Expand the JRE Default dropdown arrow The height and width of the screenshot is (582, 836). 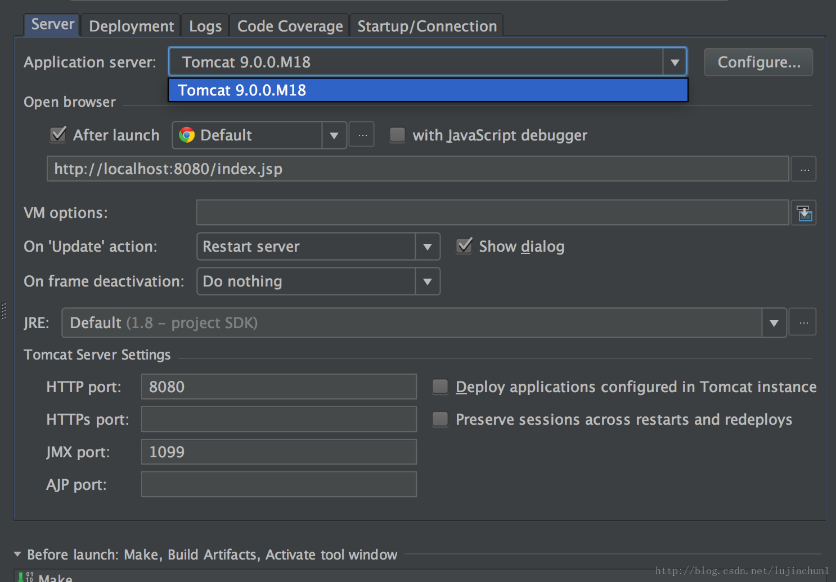[x=774, y=323]
